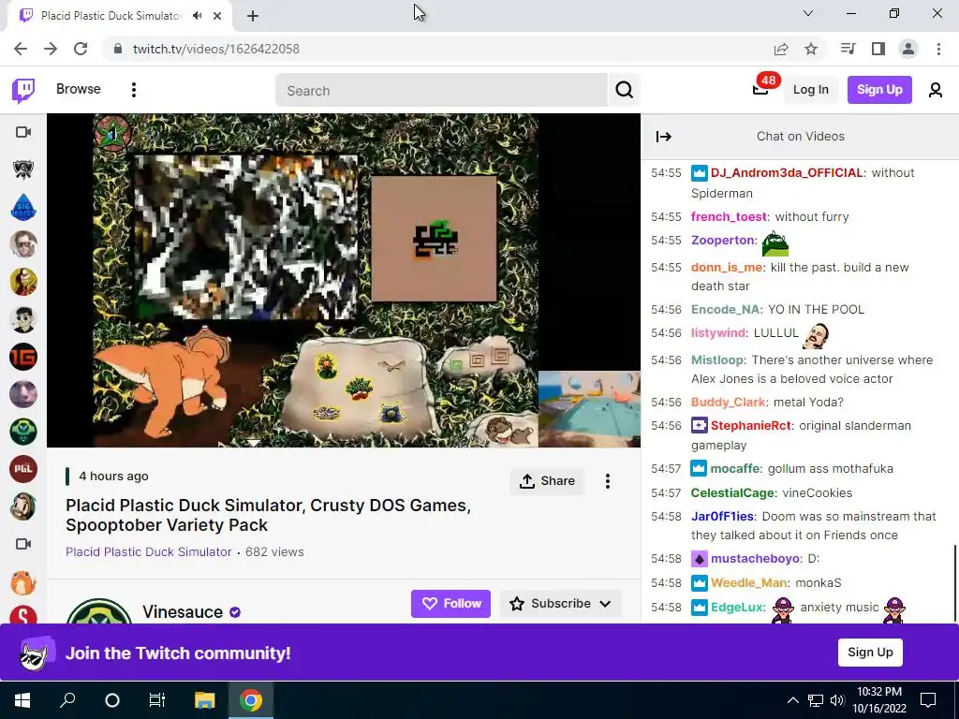Image resolution: width=959 pixels, height=719 pixels.
Task: Open Mistloop username in chat
Action: [x=717, y=360]
